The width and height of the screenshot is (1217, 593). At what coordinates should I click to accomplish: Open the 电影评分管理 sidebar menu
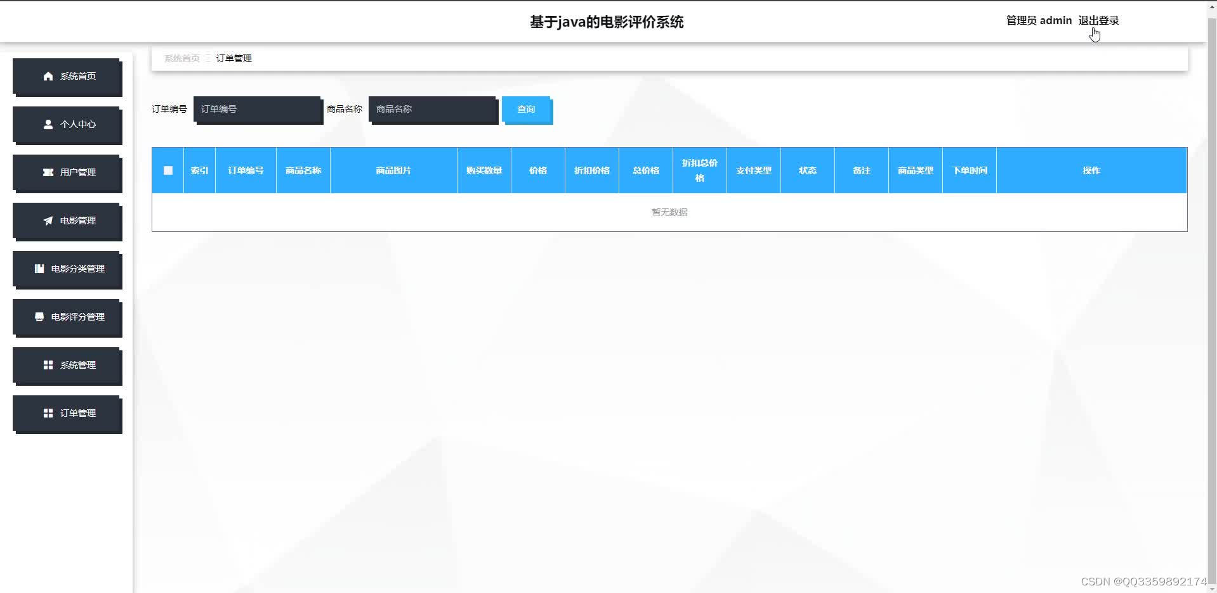67,317
